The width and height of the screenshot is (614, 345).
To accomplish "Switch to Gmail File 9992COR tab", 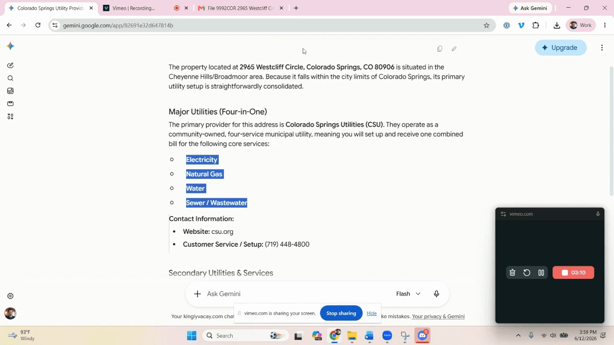I will (x=240, y=8).
